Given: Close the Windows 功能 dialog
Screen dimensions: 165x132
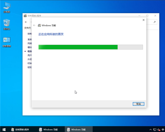Looking at the screenshot, I should coord(144,20).
